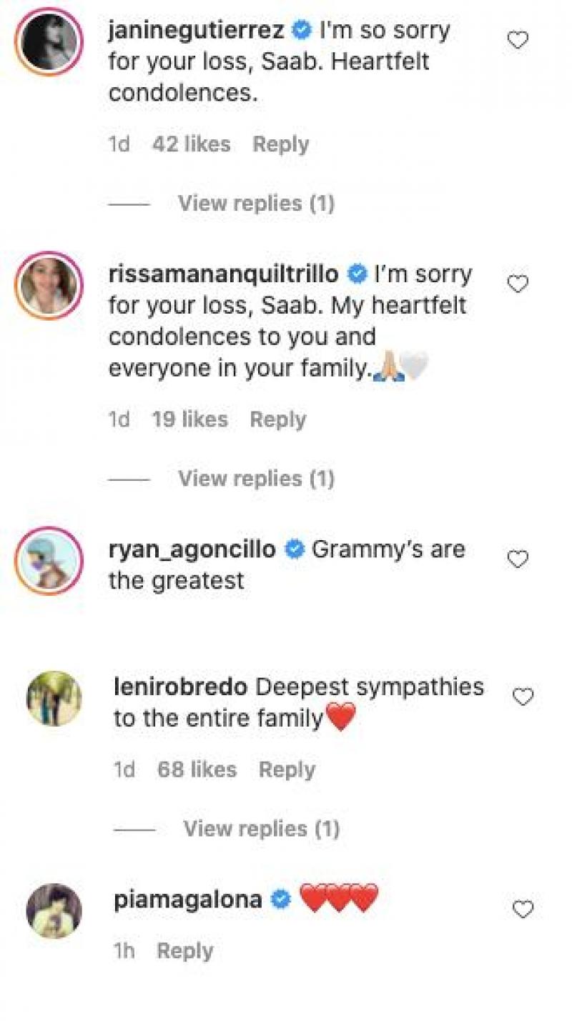Heart lenirobredo's sympathies comment
572x1021 pixels.
pyautogui.click(x=523, y=697)
